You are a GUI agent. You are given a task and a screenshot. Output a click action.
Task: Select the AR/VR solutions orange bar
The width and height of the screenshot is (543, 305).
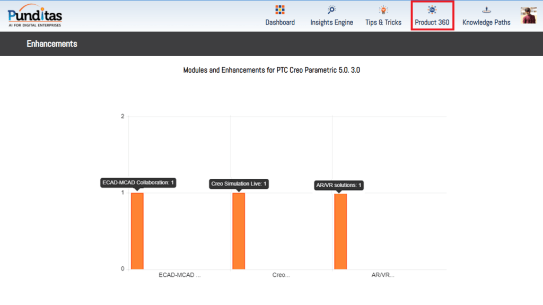pyautogui.click(x=340, y=231)
